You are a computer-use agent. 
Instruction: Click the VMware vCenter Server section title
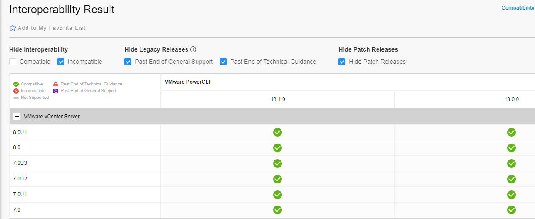[x=52, y=116]
